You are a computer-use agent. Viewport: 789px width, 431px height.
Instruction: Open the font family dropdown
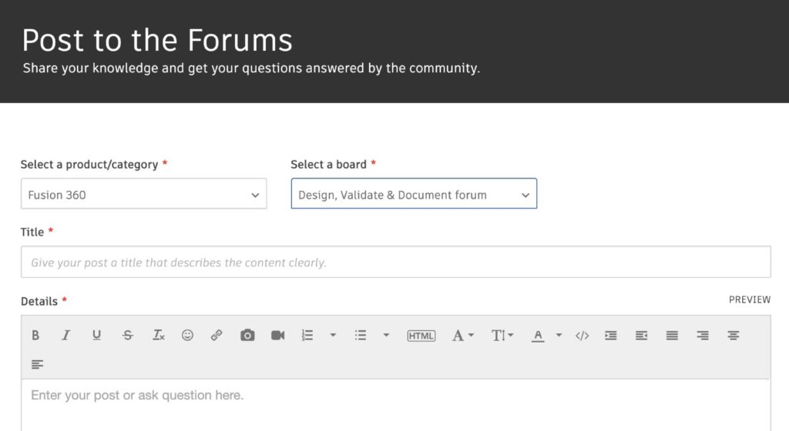(x=462, y=336)
